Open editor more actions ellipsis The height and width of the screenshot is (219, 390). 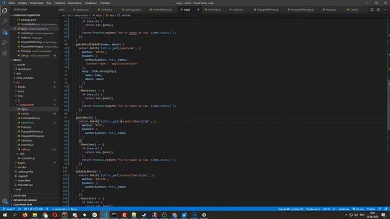coord(385,10)
